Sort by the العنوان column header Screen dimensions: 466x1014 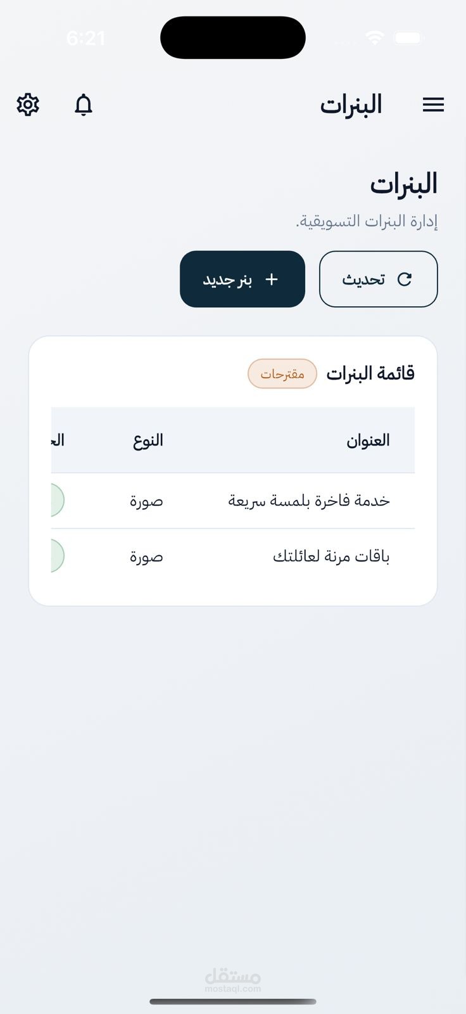coord(368,440)
